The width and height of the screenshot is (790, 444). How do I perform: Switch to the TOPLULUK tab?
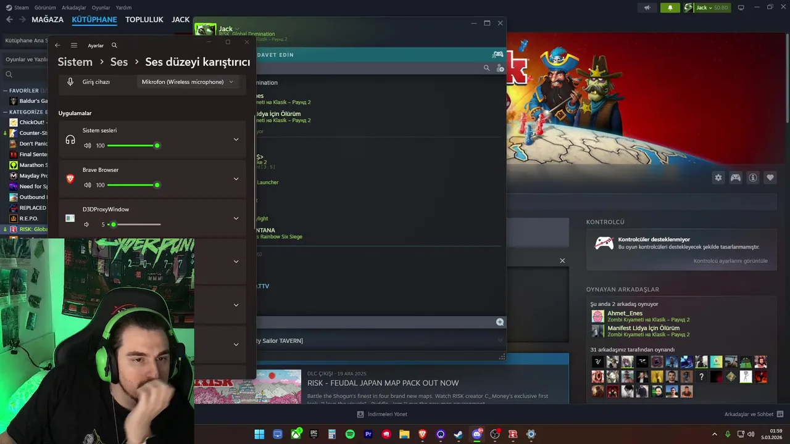point(144,19)
